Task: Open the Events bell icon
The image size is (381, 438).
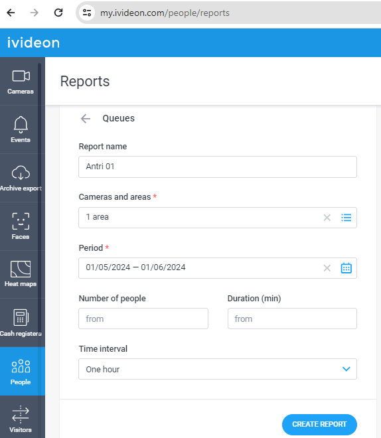Action: (21, 125)
